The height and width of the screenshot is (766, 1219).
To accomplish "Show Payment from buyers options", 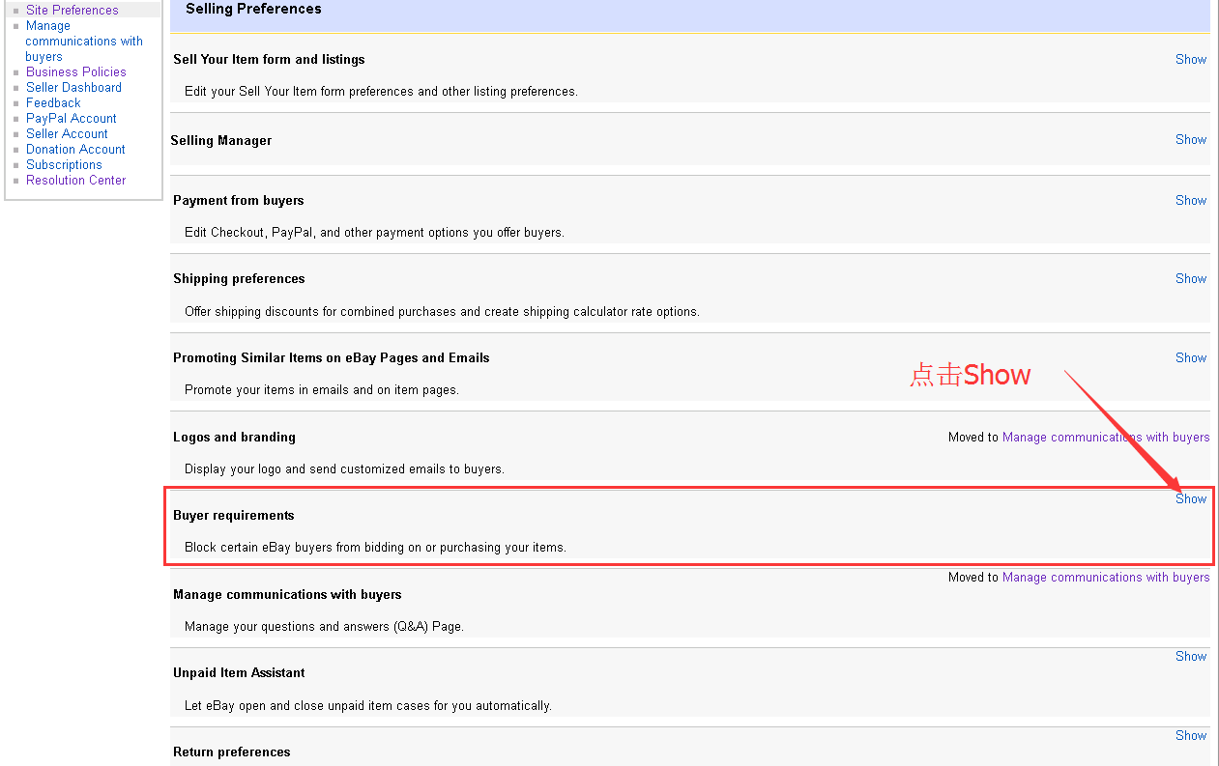I will (1190, 200).
